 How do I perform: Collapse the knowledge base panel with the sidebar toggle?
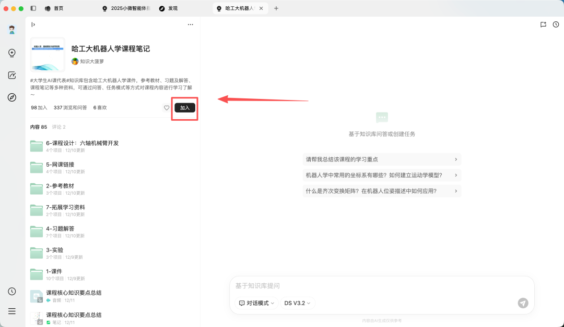(33, 24)
